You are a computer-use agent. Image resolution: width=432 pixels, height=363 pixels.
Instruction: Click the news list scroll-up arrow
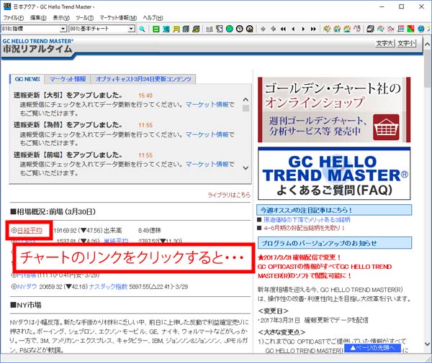tap(246, 99)
